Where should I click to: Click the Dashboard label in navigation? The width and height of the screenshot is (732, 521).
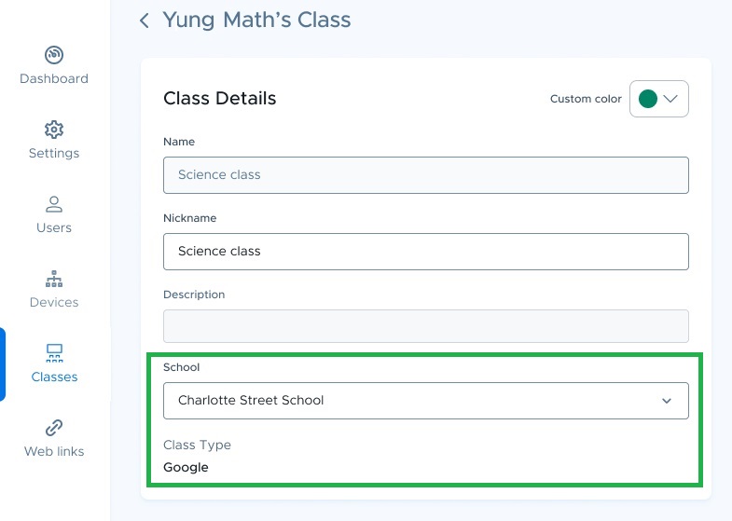click(x=54, y=78)
